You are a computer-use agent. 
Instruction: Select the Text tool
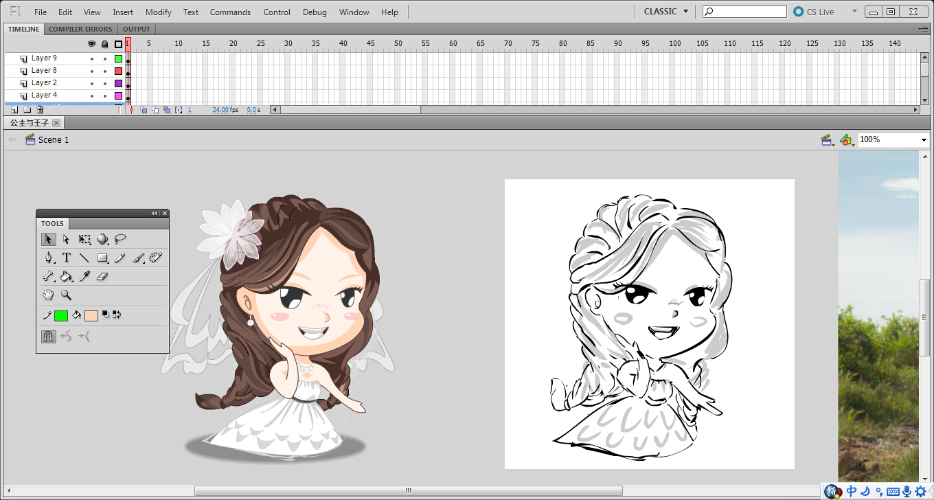click(67, 258)
